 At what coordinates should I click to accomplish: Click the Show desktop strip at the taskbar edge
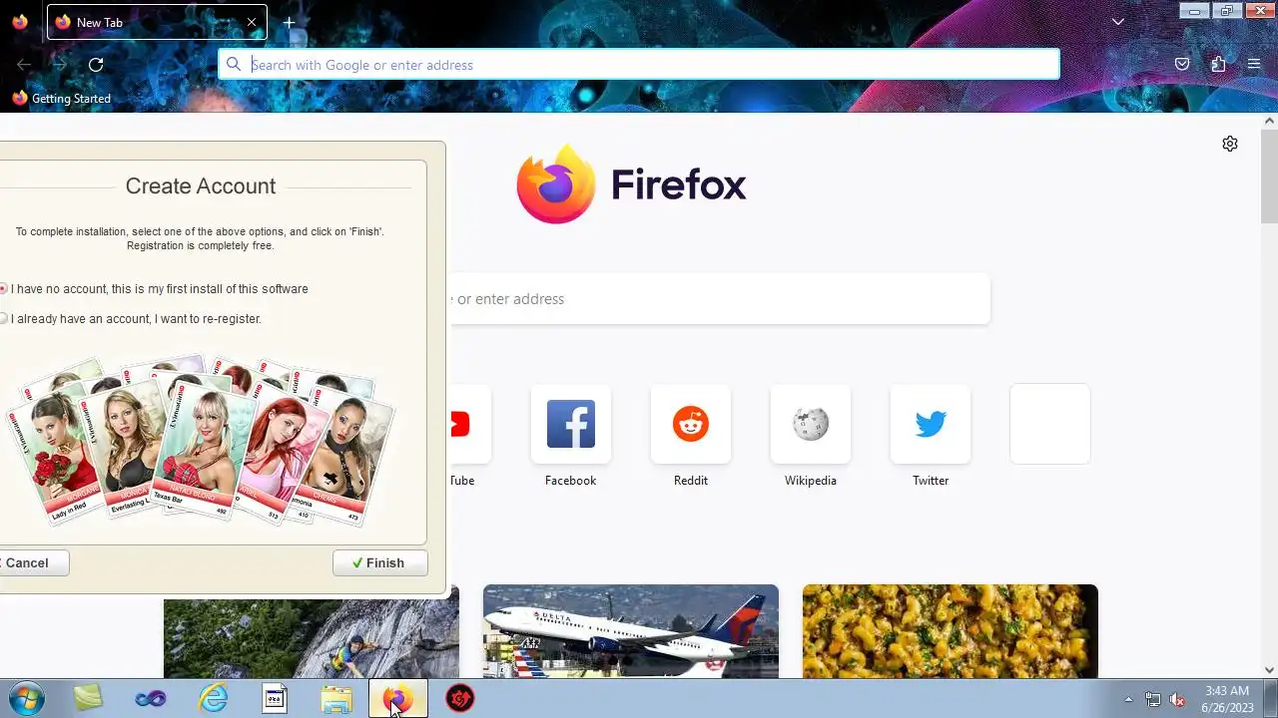[x=1270, y=699]
